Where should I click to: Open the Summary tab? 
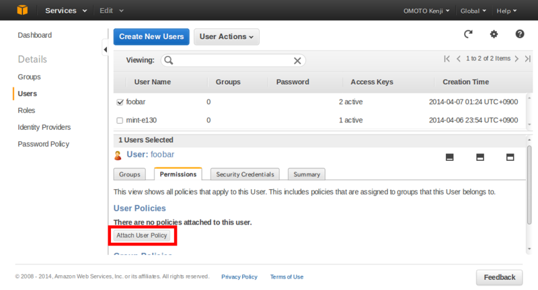[307, 174]
